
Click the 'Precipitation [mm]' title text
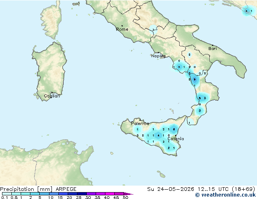pyautogui.click(x=26, y=189)
